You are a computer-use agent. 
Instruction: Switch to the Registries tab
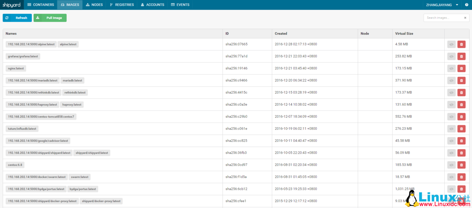pyautogui.click(x=122, y=5)
